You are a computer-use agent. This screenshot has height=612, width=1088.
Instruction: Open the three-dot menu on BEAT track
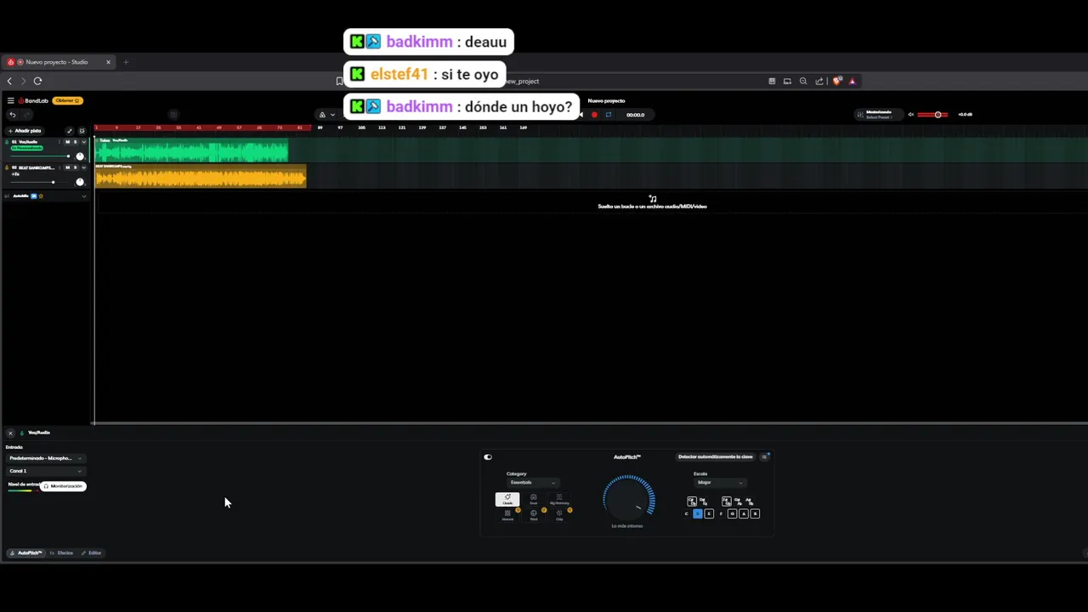tap(59, 167)
